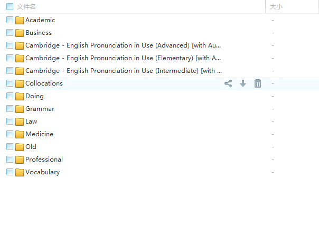
Task: Click the Academic folder icon
Action: tap(20, 20)
